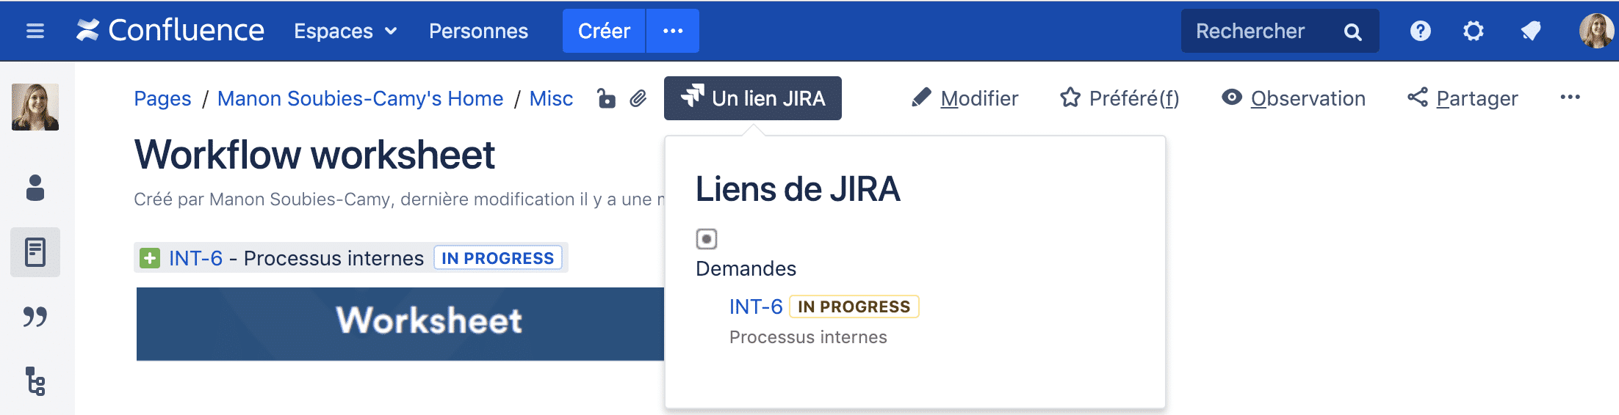Click the Workflow worksheet page title
The width and height of the screenshot is (1619, 415).
(x=314, y=155)
